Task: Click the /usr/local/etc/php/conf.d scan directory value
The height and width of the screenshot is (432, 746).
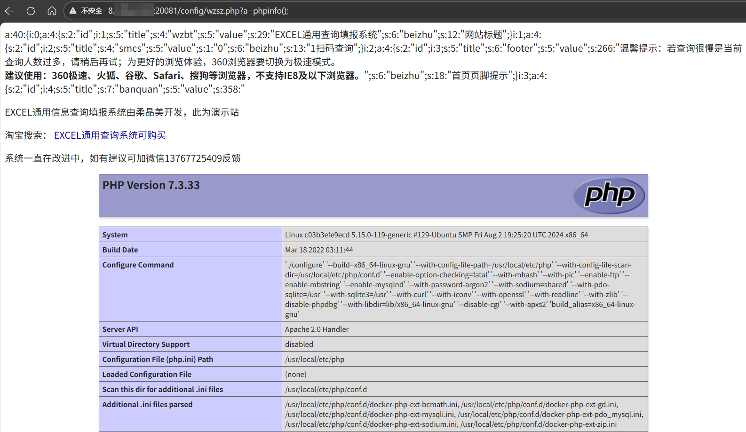Action: click(x=325, y=389)
